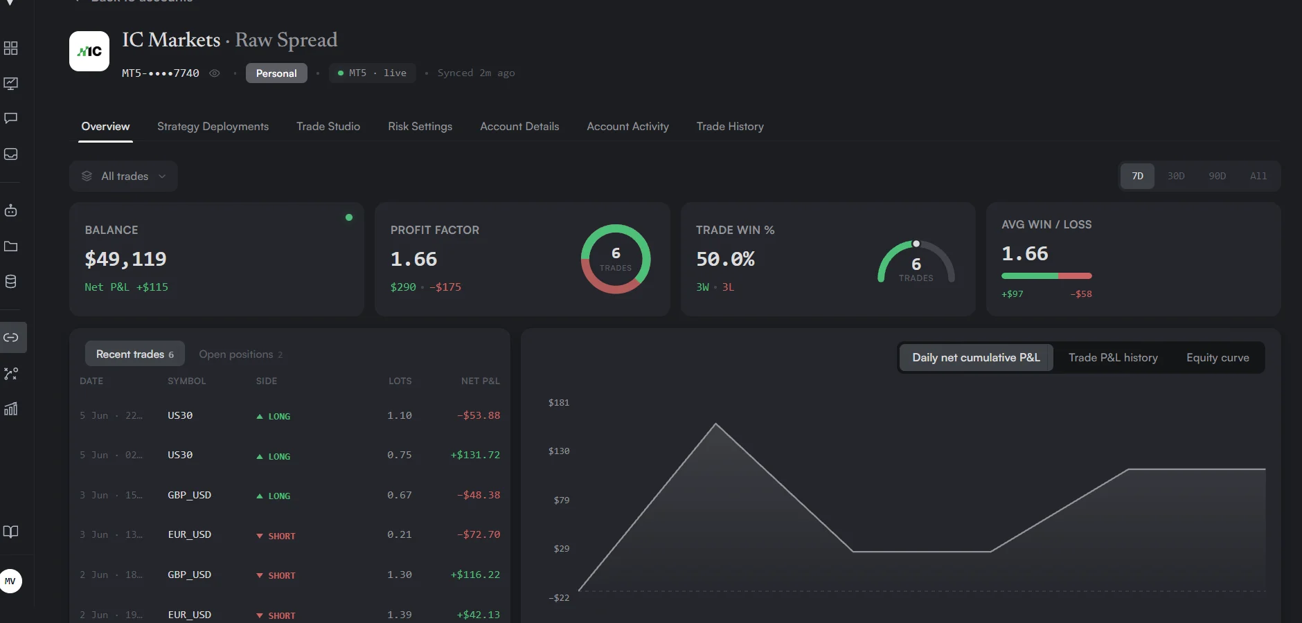Click the Net P&L +$115 text

click(126, 287)
